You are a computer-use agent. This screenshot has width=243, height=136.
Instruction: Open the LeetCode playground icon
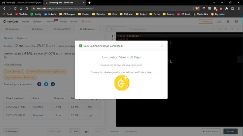[220, 22]
